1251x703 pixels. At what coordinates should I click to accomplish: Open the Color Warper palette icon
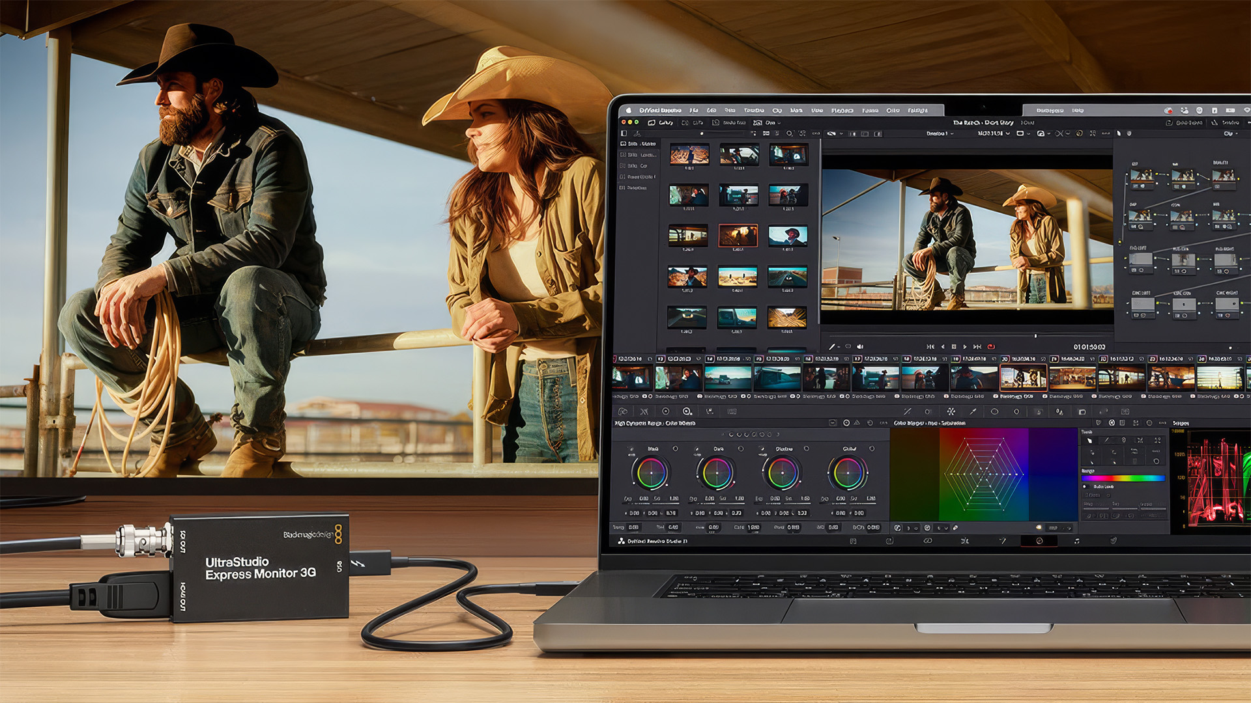click(x=951, y=411)
